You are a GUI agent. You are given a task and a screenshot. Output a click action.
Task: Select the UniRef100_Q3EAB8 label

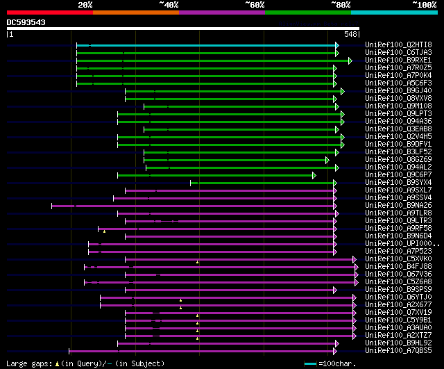coord(398,129)
